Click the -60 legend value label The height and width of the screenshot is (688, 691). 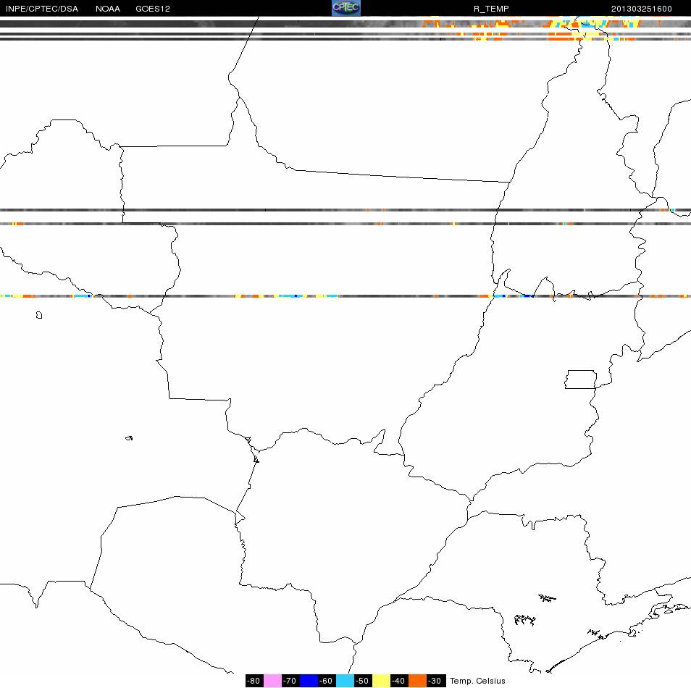point(326,681)
